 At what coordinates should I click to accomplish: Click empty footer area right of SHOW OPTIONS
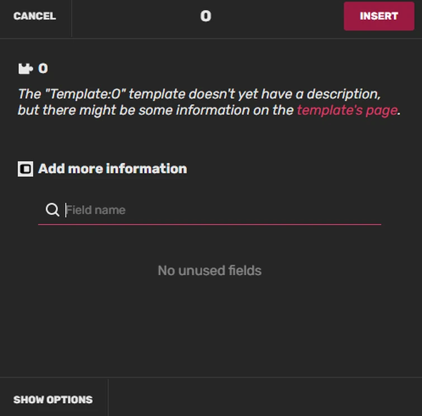[x=263, y=397]
